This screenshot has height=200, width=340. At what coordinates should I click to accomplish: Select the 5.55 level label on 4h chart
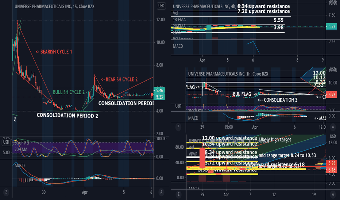(279, 20)
